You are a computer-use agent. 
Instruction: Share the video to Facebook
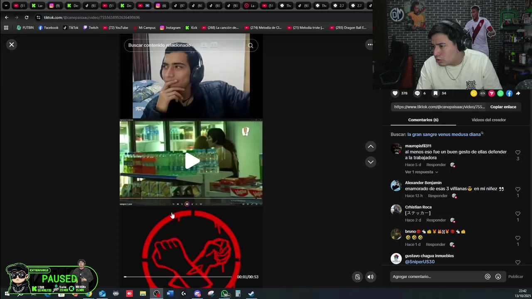click(x=509, y=93)
